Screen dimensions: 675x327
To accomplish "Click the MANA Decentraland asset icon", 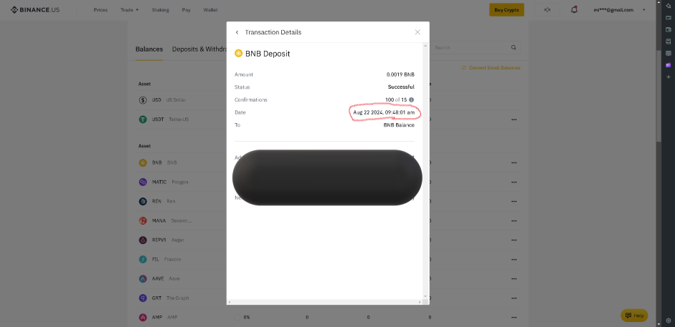I will point(143,220).
